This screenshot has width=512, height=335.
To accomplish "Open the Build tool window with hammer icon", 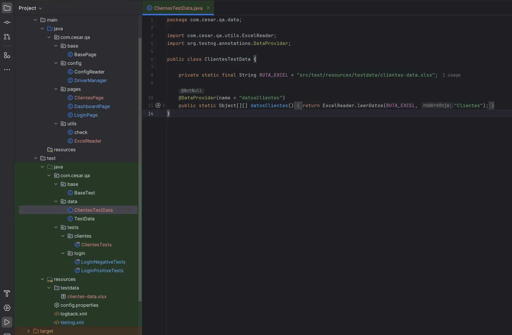I will (7, 294).
